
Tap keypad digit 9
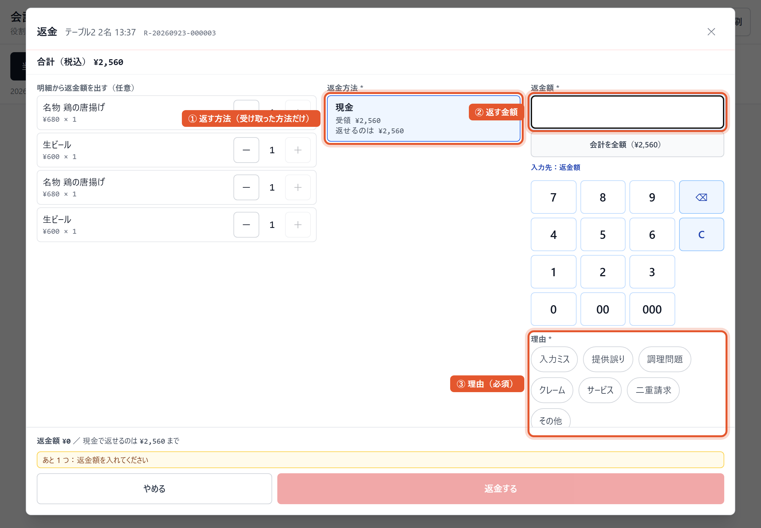point(652,197)
